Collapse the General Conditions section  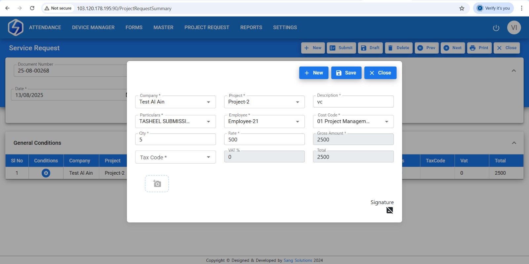514,143
